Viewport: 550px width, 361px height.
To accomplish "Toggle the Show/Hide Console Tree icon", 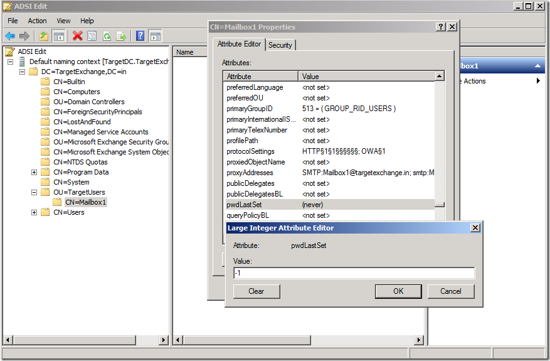I will [x=58, y=36].
